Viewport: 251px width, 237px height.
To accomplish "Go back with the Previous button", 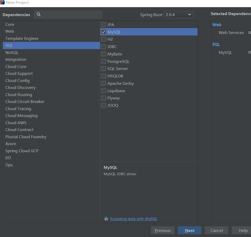I will (x=163, y=230).
